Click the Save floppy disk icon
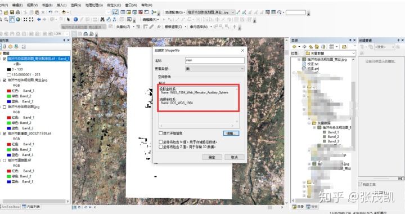Viewport: 405px width, 214px height. click(x=12, y=12)
